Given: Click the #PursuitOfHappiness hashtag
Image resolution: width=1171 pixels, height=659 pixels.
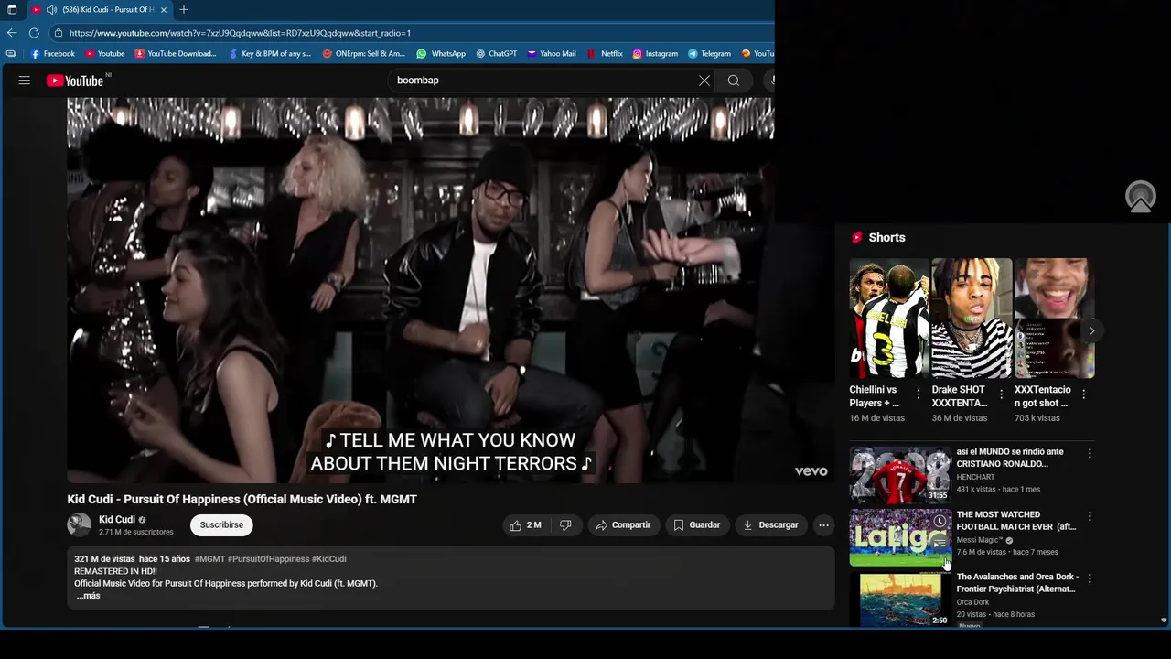Looking at the screenshot, I should pos(268,559).
